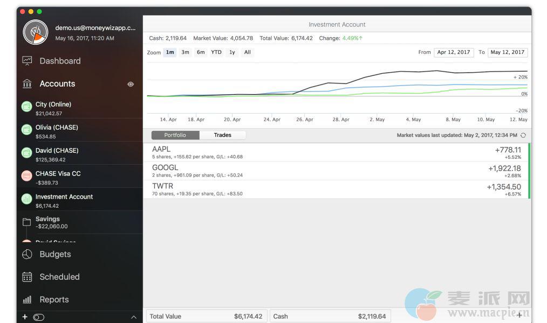Flip the toggle switch at sidebar bottom
This screenshot has width=547, height=323.
pyautogui.click(x=38, y=317)
